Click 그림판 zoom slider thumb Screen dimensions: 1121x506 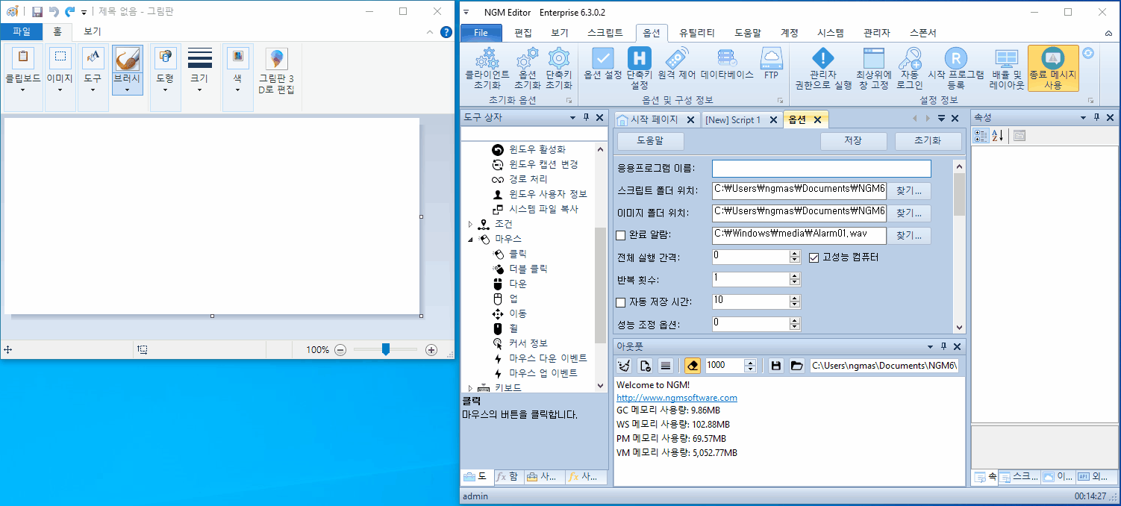coord(386,349)
